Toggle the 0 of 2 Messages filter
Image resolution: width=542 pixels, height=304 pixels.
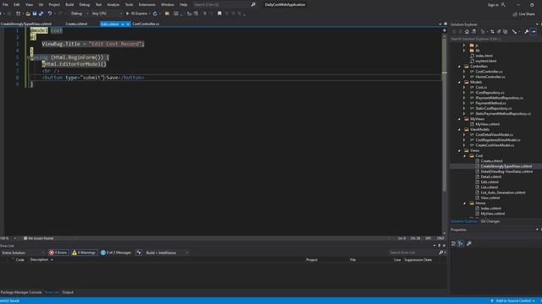point(116,252)
